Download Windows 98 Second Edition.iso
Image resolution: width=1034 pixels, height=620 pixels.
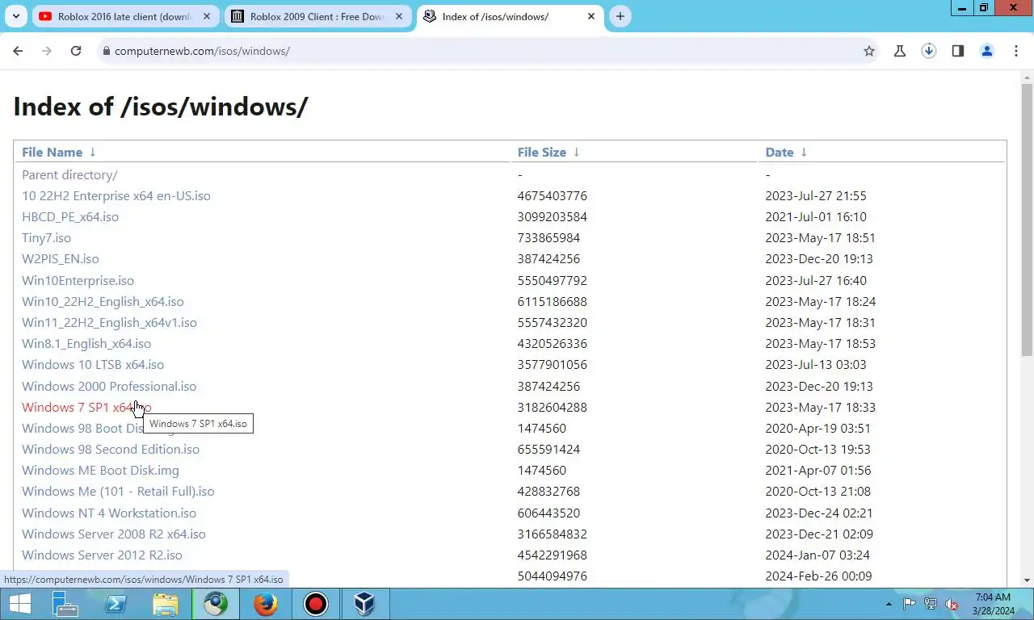coord(111,449)
